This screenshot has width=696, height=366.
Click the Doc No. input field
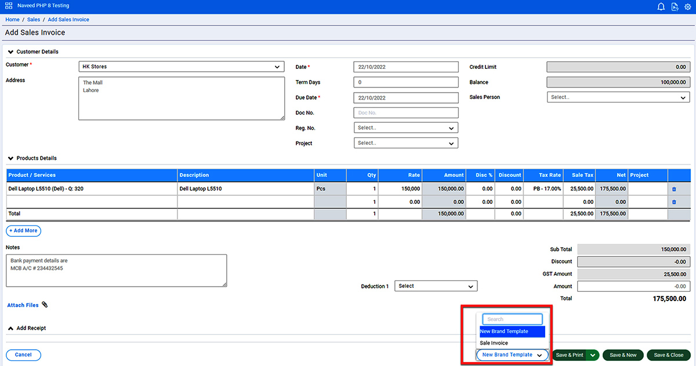tap(406, 113)
